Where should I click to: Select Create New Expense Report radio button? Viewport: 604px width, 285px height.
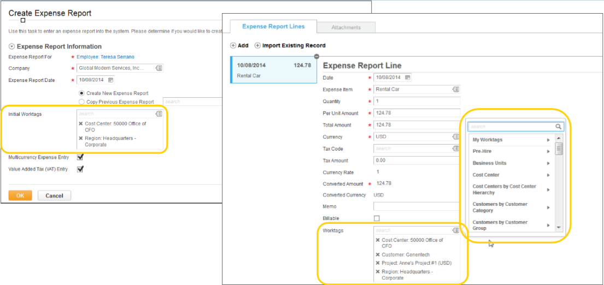click(81, 93)
